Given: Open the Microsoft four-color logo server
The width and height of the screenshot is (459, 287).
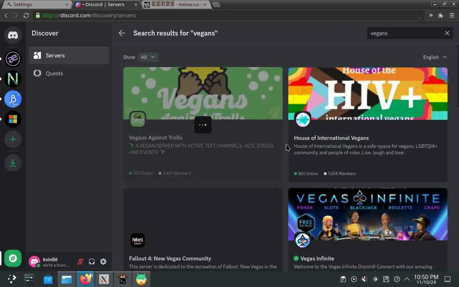Looking at the screenshot, I should pyautogui.click(x=13, y=119).
